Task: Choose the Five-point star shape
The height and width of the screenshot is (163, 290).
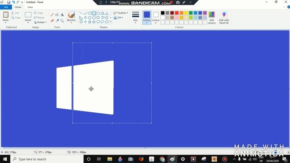Action: [90, 22]
